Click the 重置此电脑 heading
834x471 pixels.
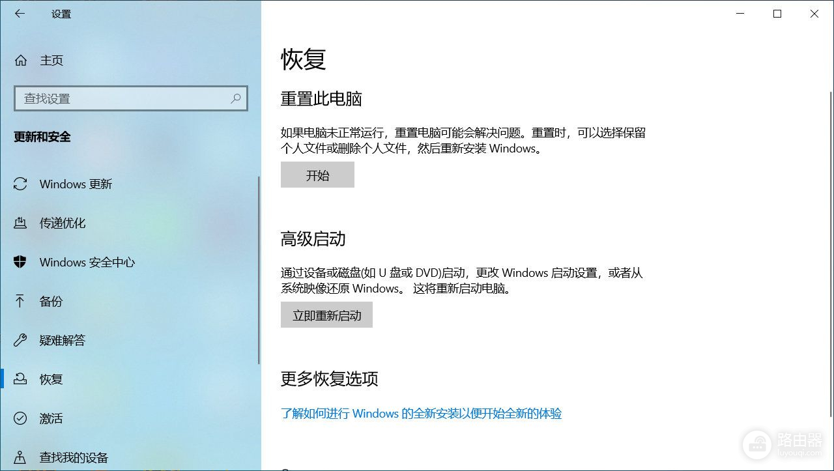tap(321, 99)
